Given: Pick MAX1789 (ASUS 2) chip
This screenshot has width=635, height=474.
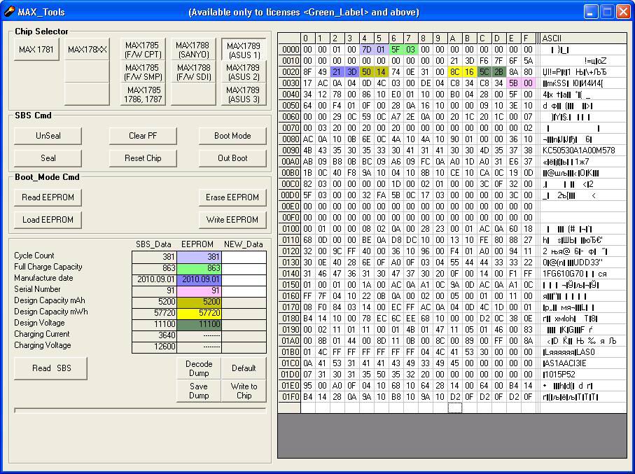Looking at the screenshot, I should coord(244,71).
